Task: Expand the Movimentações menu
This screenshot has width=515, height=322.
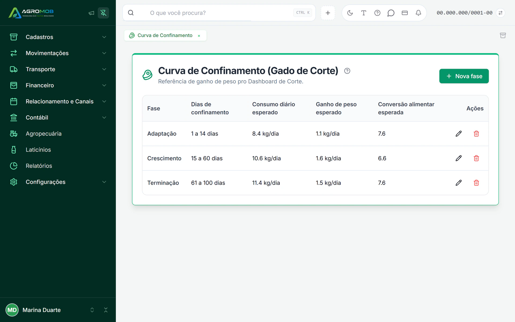Action: [x=58, y=53]
